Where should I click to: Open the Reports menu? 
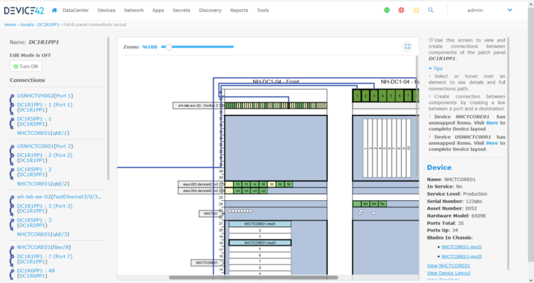[x=239, y=10]
